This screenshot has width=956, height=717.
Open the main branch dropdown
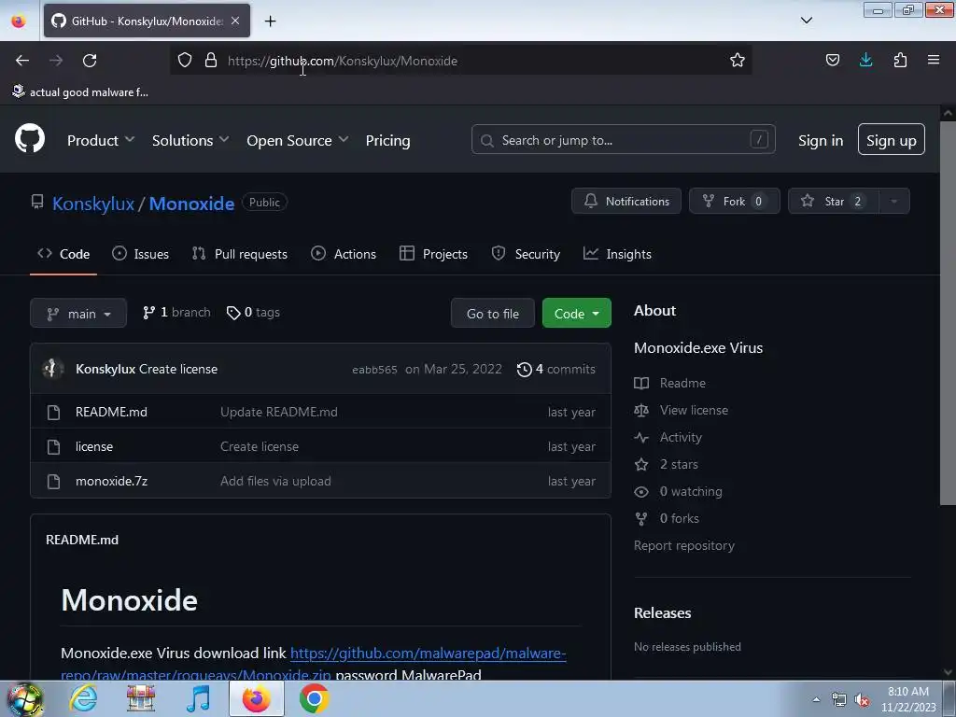click(x=78, y=314)
